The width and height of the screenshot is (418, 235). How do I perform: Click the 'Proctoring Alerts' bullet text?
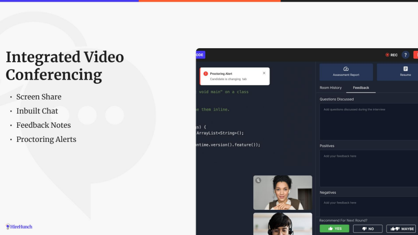coord(46,139)
